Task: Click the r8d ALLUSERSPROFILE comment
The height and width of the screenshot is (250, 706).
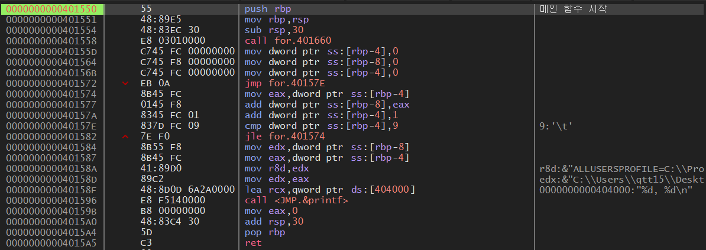Action: tap(622, 168)
